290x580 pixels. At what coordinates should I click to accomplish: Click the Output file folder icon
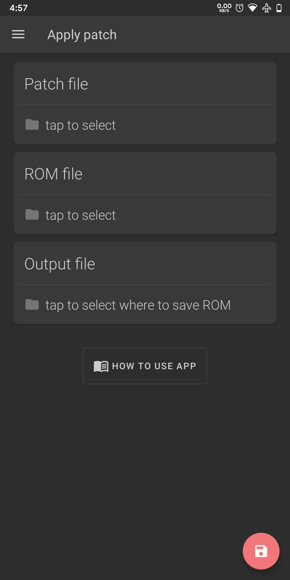[32, 305]
